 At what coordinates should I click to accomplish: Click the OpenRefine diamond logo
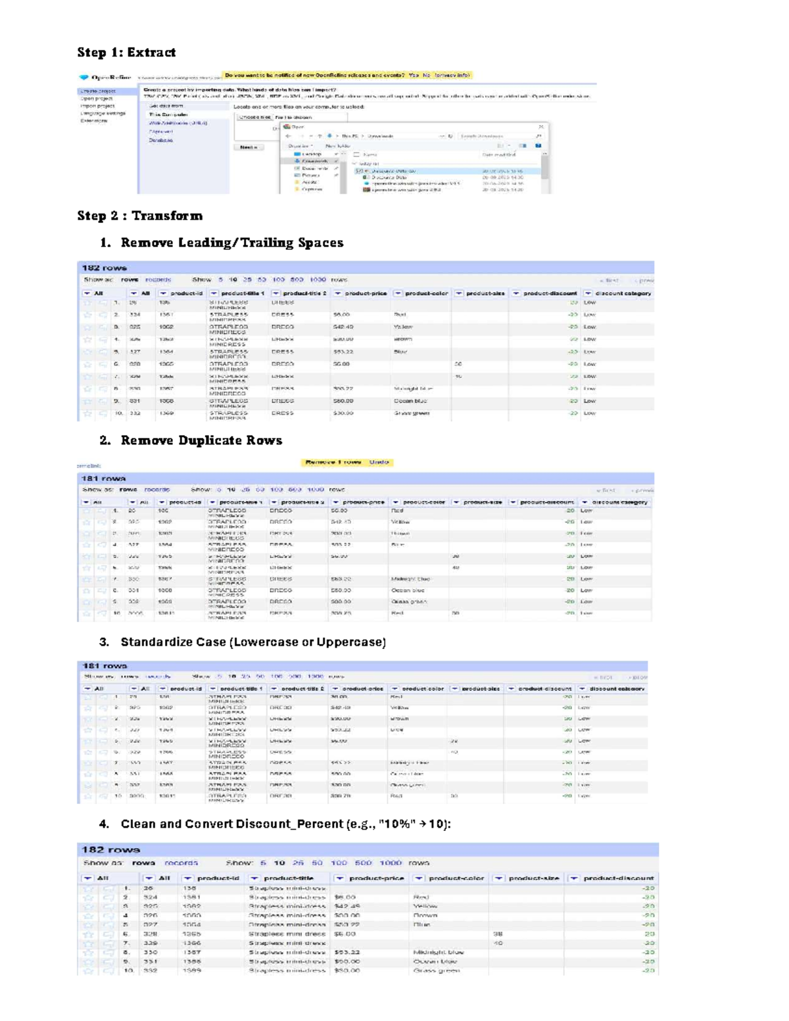click(84, 78)
